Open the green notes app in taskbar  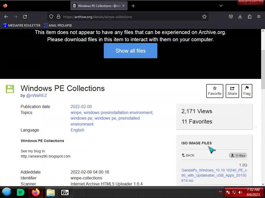pos(21,192)
